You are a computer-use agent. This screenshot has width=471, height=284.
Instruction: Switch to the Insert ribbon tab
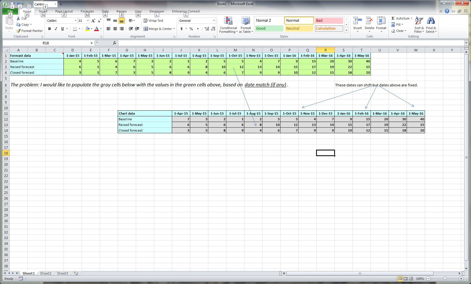43,11
